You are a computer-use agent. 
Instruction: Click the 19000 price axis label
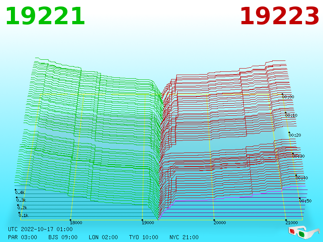click(x=148, y=223)
